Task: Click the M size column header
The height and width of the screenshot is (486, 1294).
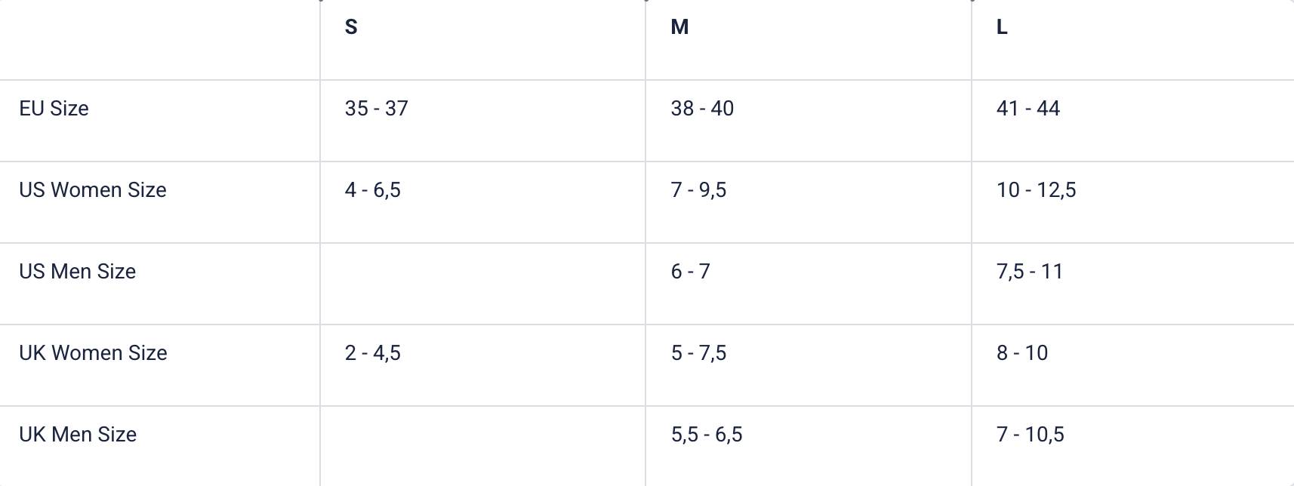Action: [679, 27]
